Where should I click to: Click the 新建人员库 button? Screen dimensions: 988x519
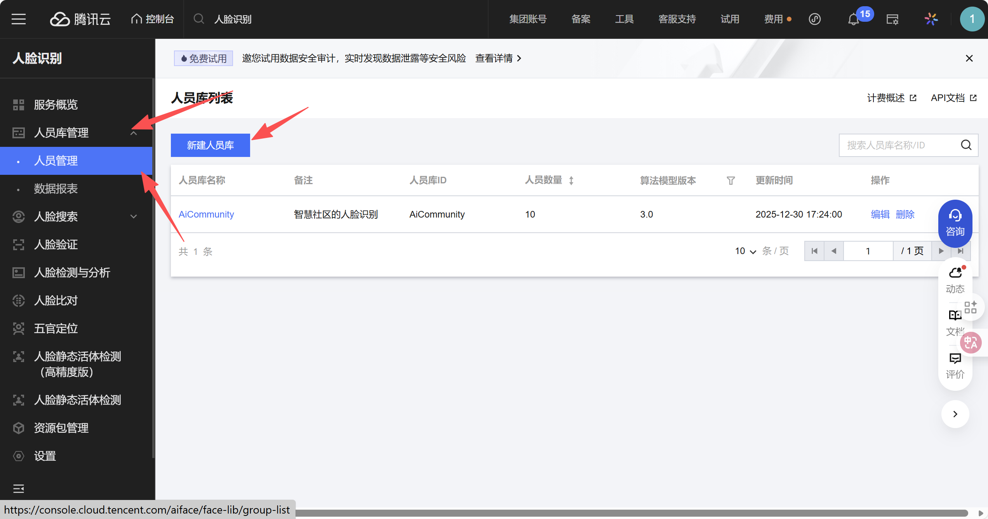coord(210,145)
